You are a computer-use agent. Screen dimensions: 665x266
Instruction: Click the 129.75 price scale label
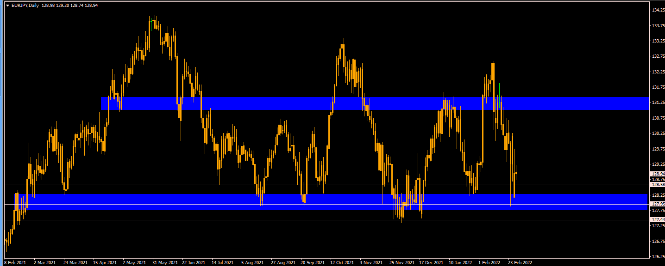(x=658, y=149)
